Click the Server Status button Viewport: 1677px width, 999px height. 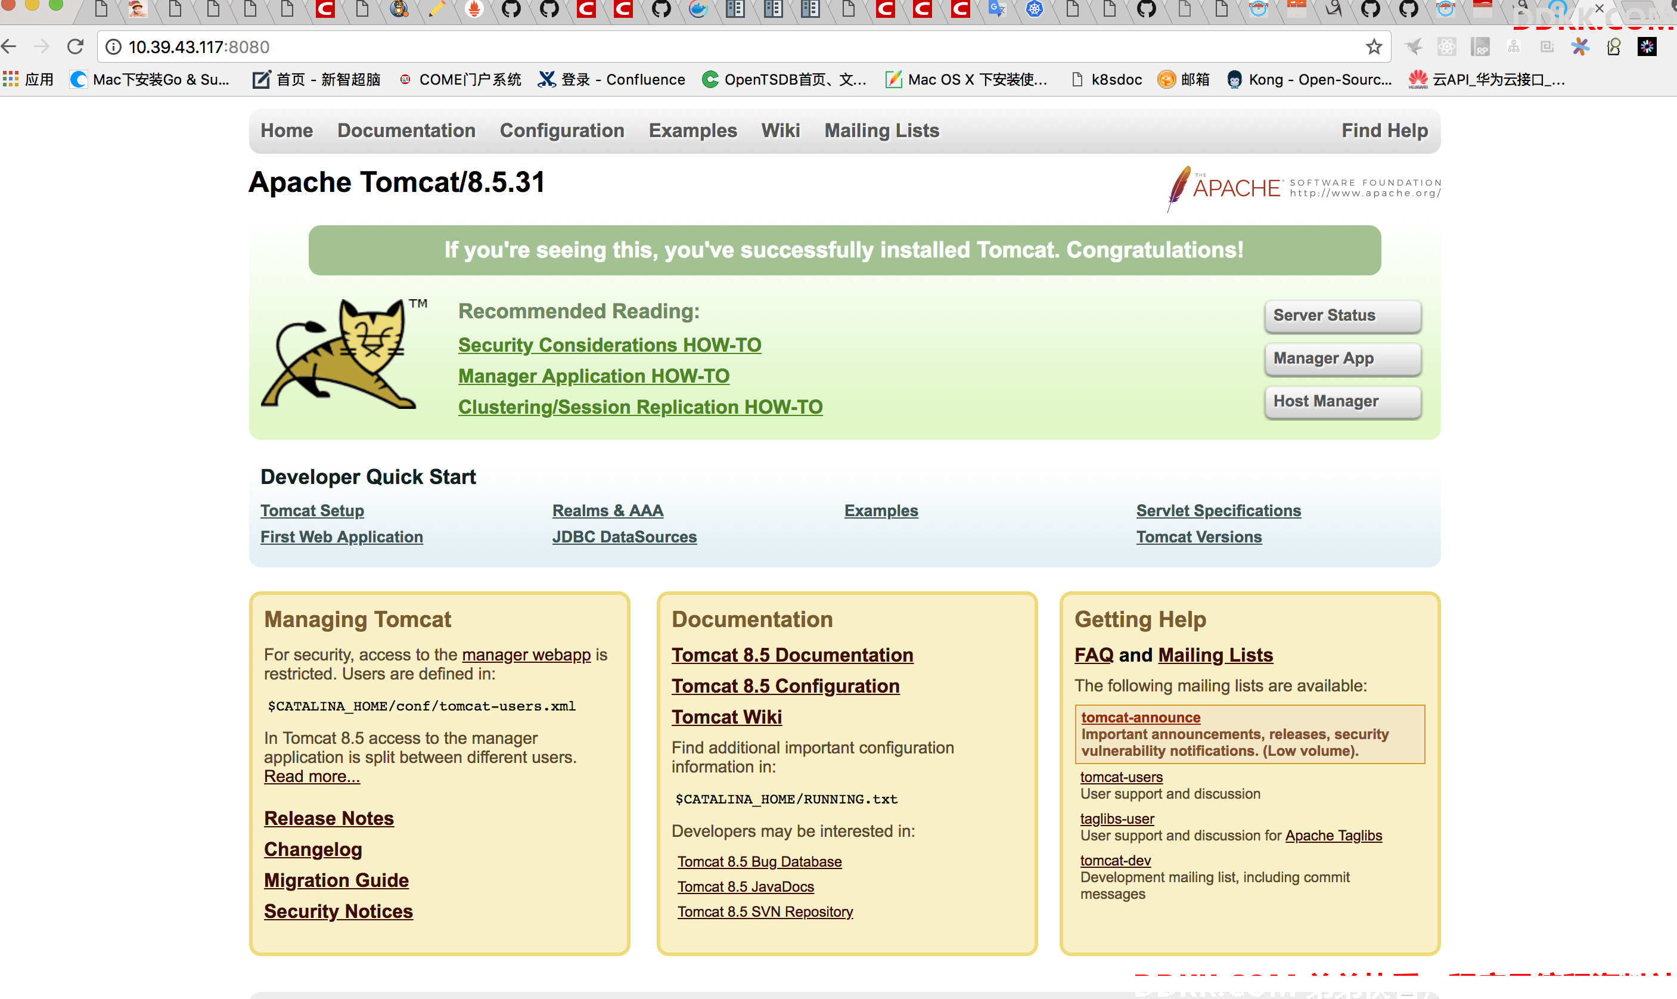pos(1343,316)
